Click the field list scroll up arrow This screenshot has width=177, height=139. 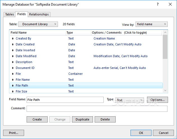click(165, 33)
